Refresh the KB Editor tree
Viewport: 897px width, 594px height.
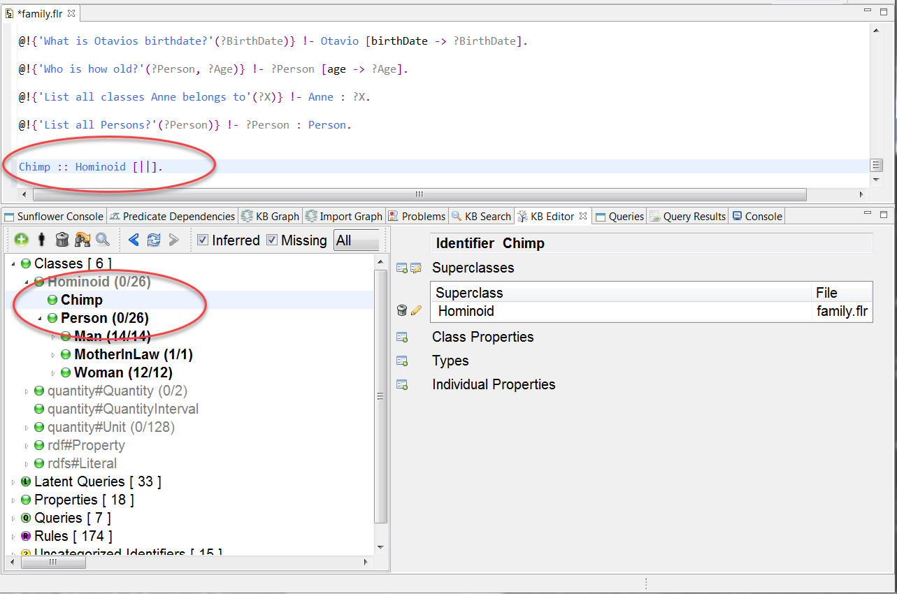[154, 240]
